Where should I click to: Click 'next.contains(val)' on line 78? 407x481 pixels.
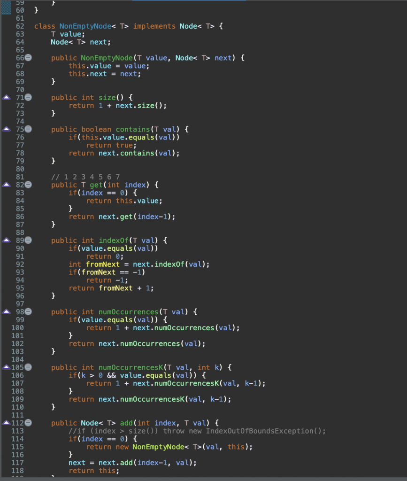click(x=137, y=153)
